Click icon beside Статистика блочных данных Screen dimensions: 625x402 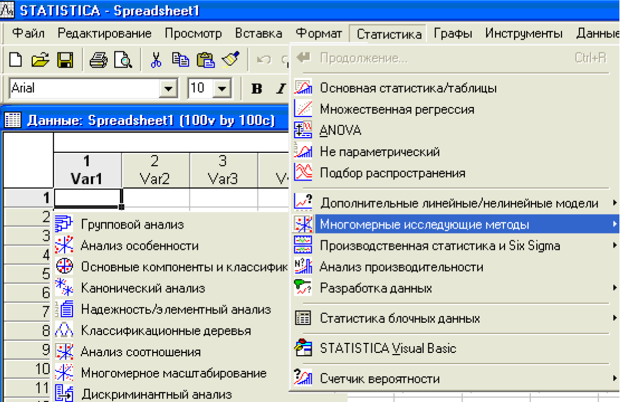[303, 318]
